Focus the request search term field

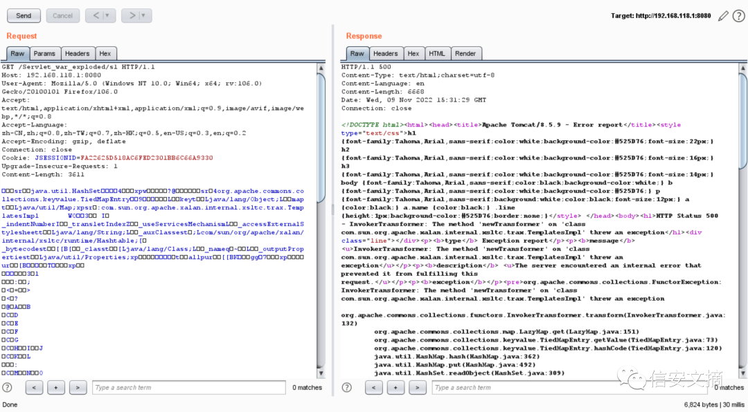tap(189, 388)
